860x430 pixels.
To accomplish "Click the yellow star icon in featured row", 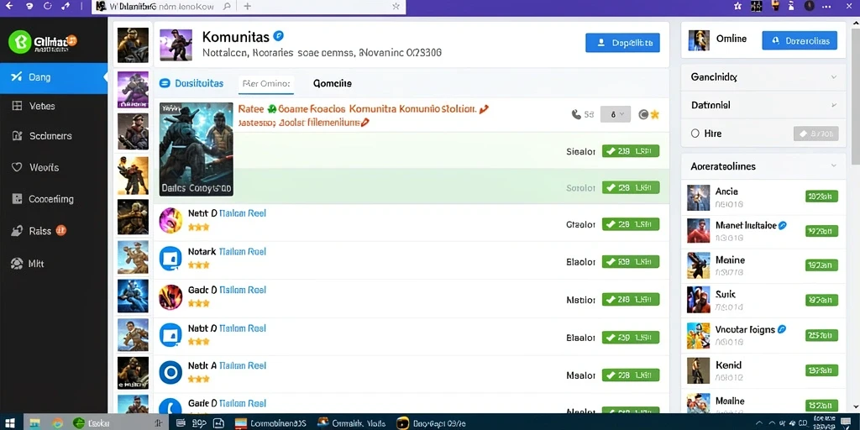I will click(654, 114).
